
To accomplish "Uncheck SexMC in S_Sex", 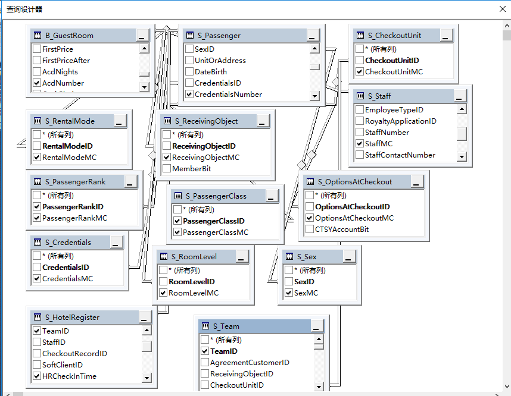I will pos(289,293).
